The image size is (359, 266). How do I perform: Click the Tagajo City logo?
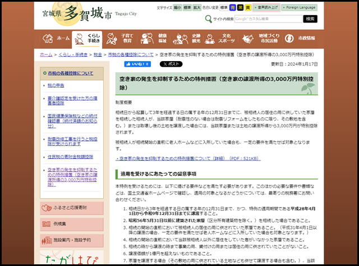(89, 13)
